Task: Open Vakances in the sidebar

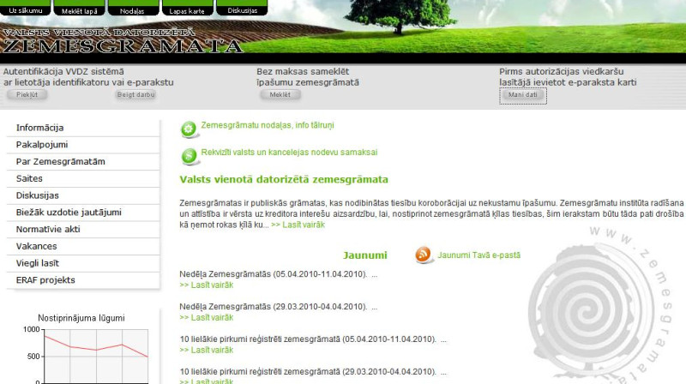Action: tap(83, 246)
